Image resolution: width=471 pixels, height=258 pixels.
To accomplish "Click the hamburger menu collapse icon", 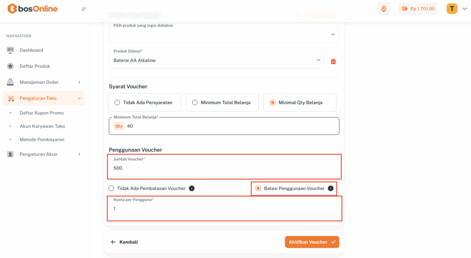I will pyautogui.click(x=84, y=9).
